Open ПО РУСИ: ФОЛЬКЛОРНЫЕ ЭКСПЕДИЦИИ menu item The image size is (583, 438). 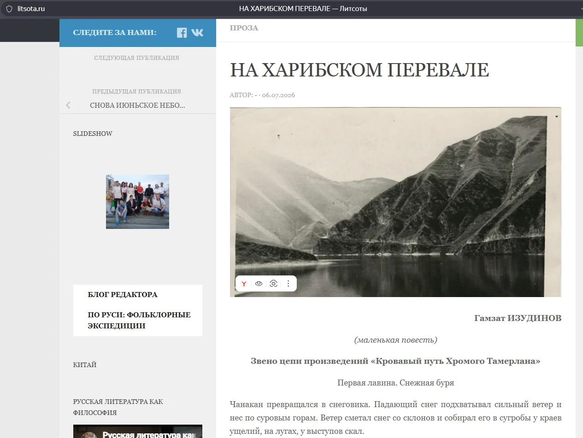(x=139, y=321)
